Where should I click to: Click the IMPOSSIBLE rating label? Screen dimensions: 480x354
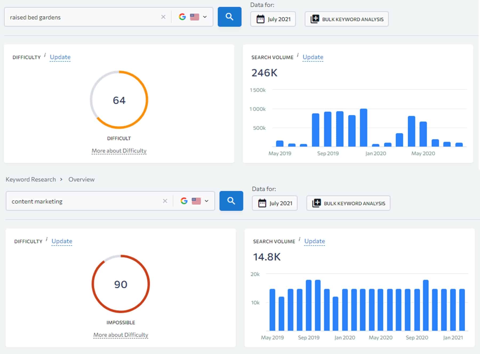(x=121, y=322)
